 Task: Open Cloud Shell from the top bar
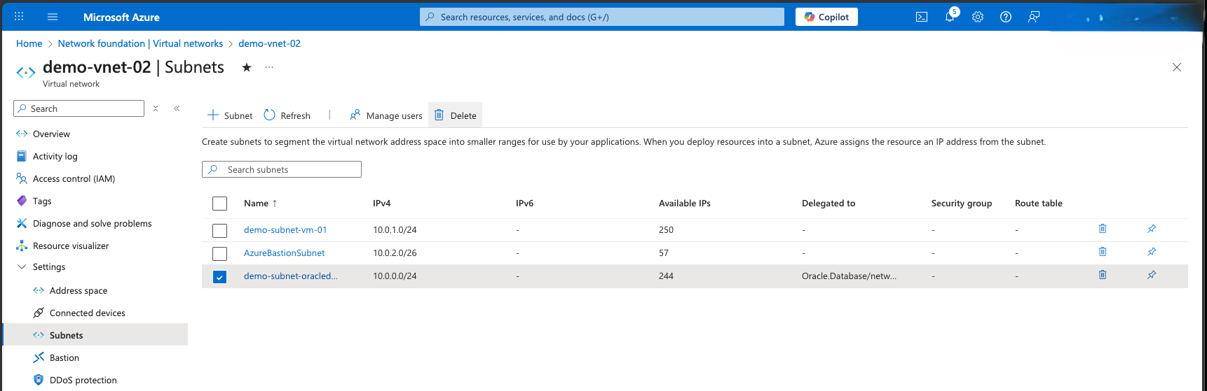coord(922,17)
